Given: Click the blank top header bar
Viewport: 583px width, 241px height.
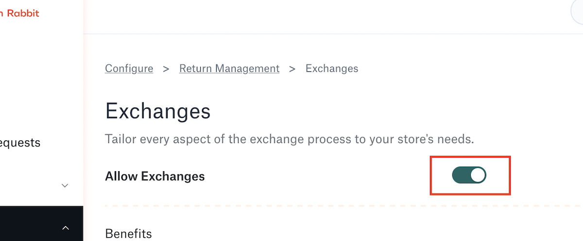Looking at the screenshot, I should pos(326,17).
